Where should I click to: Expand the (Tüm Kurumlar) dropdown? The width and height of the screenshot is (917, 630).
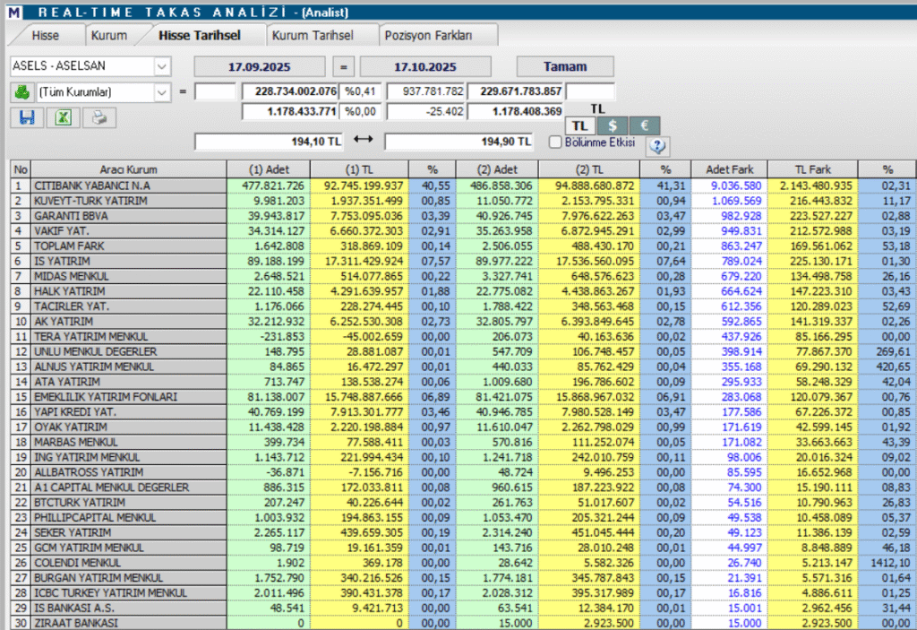click(x=161, y=91)
